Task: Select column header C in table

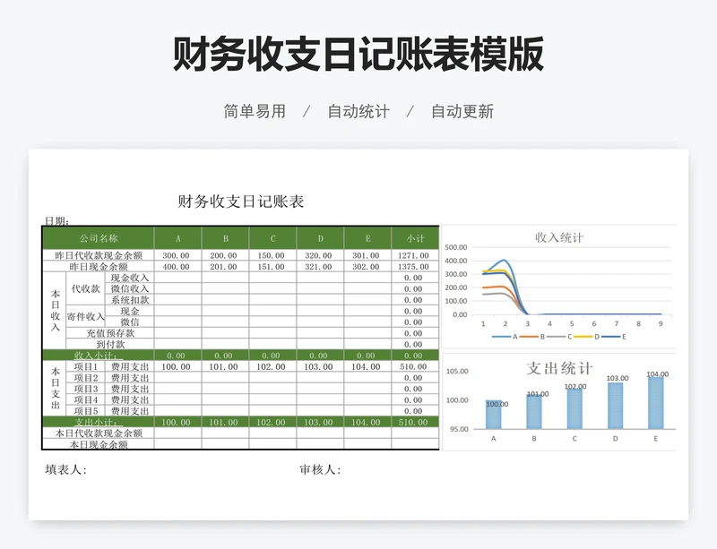Action: [273, 238]
